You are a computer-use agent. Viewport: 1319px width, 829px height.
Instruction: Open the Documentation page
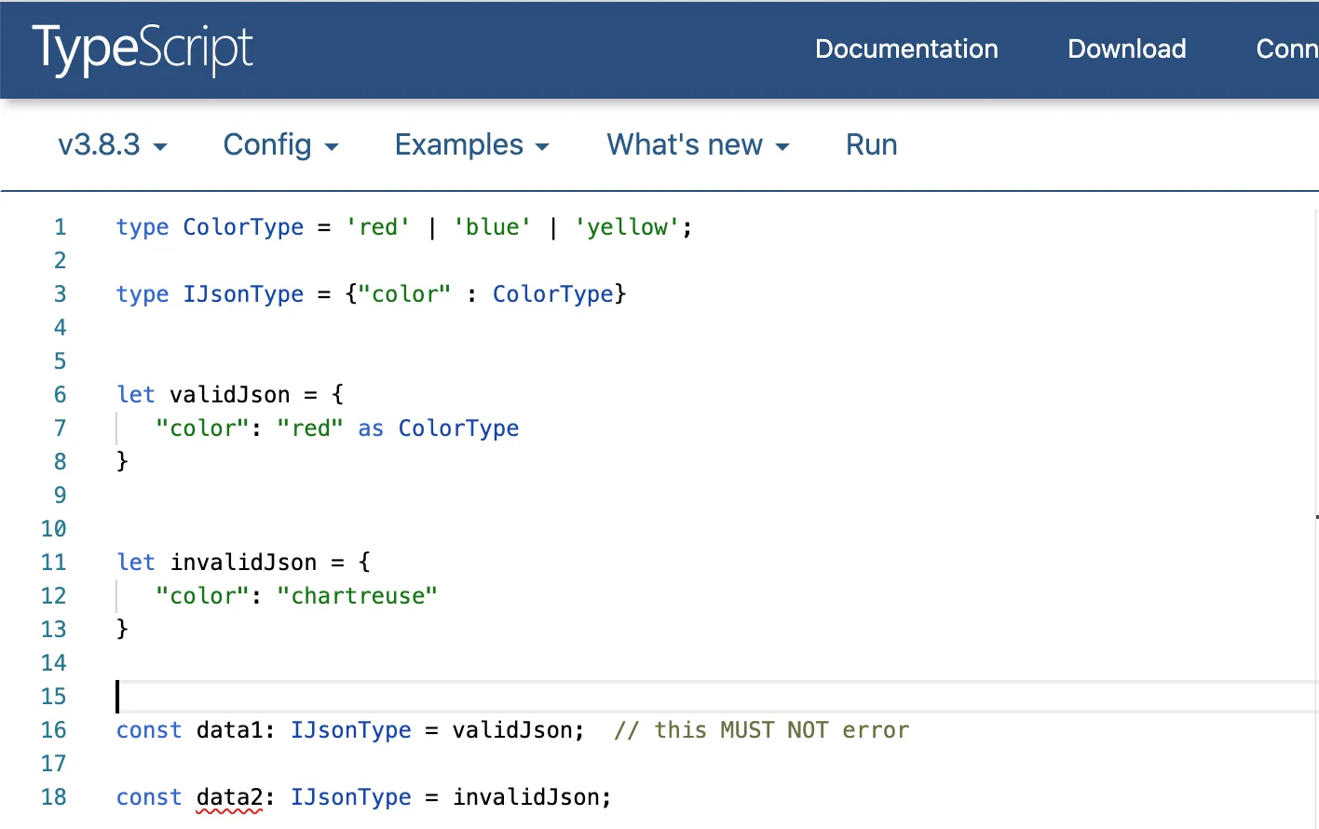pyautogui.click(x=906, y=49)
